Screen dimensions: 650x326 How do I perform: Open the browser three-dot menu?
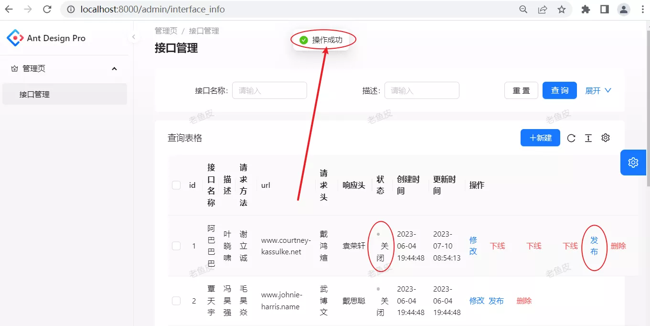[x=642, y=9]
